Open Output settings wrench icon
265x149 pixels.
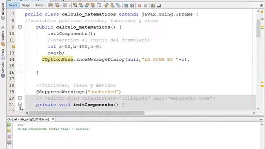(x=9, y=142)
